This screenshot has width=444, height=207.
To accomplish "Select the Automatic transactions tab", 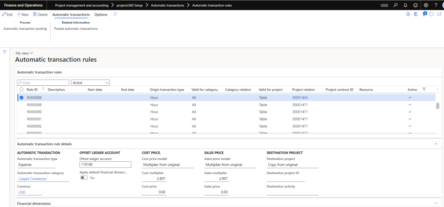I will 71,15.
